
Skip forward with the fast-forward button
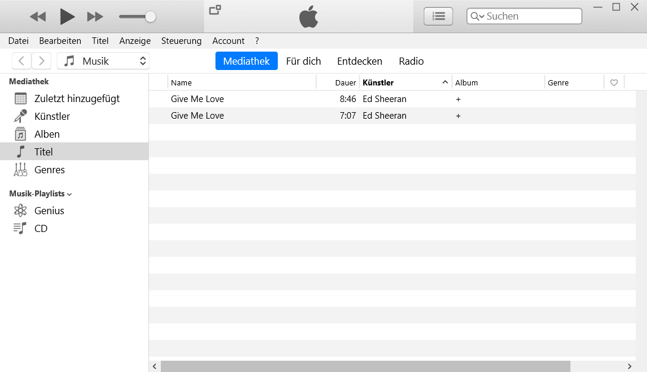[x=95, y=17]
